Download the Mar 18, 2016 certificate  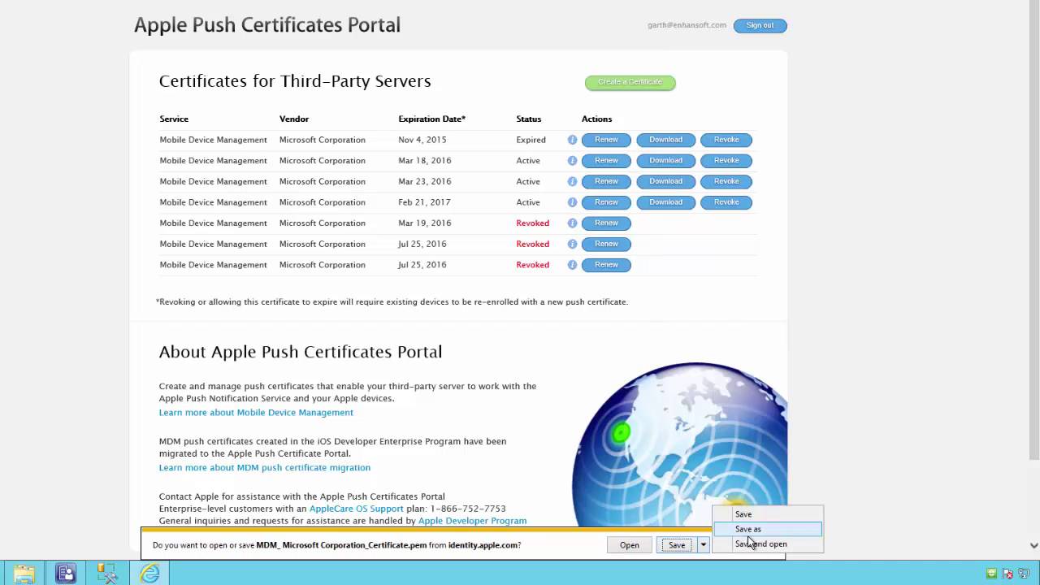tap(665, 161)
